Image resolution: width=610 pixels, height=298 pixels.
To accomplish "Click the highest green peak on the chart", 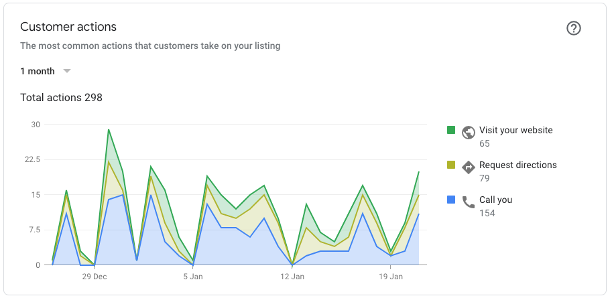I will click(x=109, y=129).
